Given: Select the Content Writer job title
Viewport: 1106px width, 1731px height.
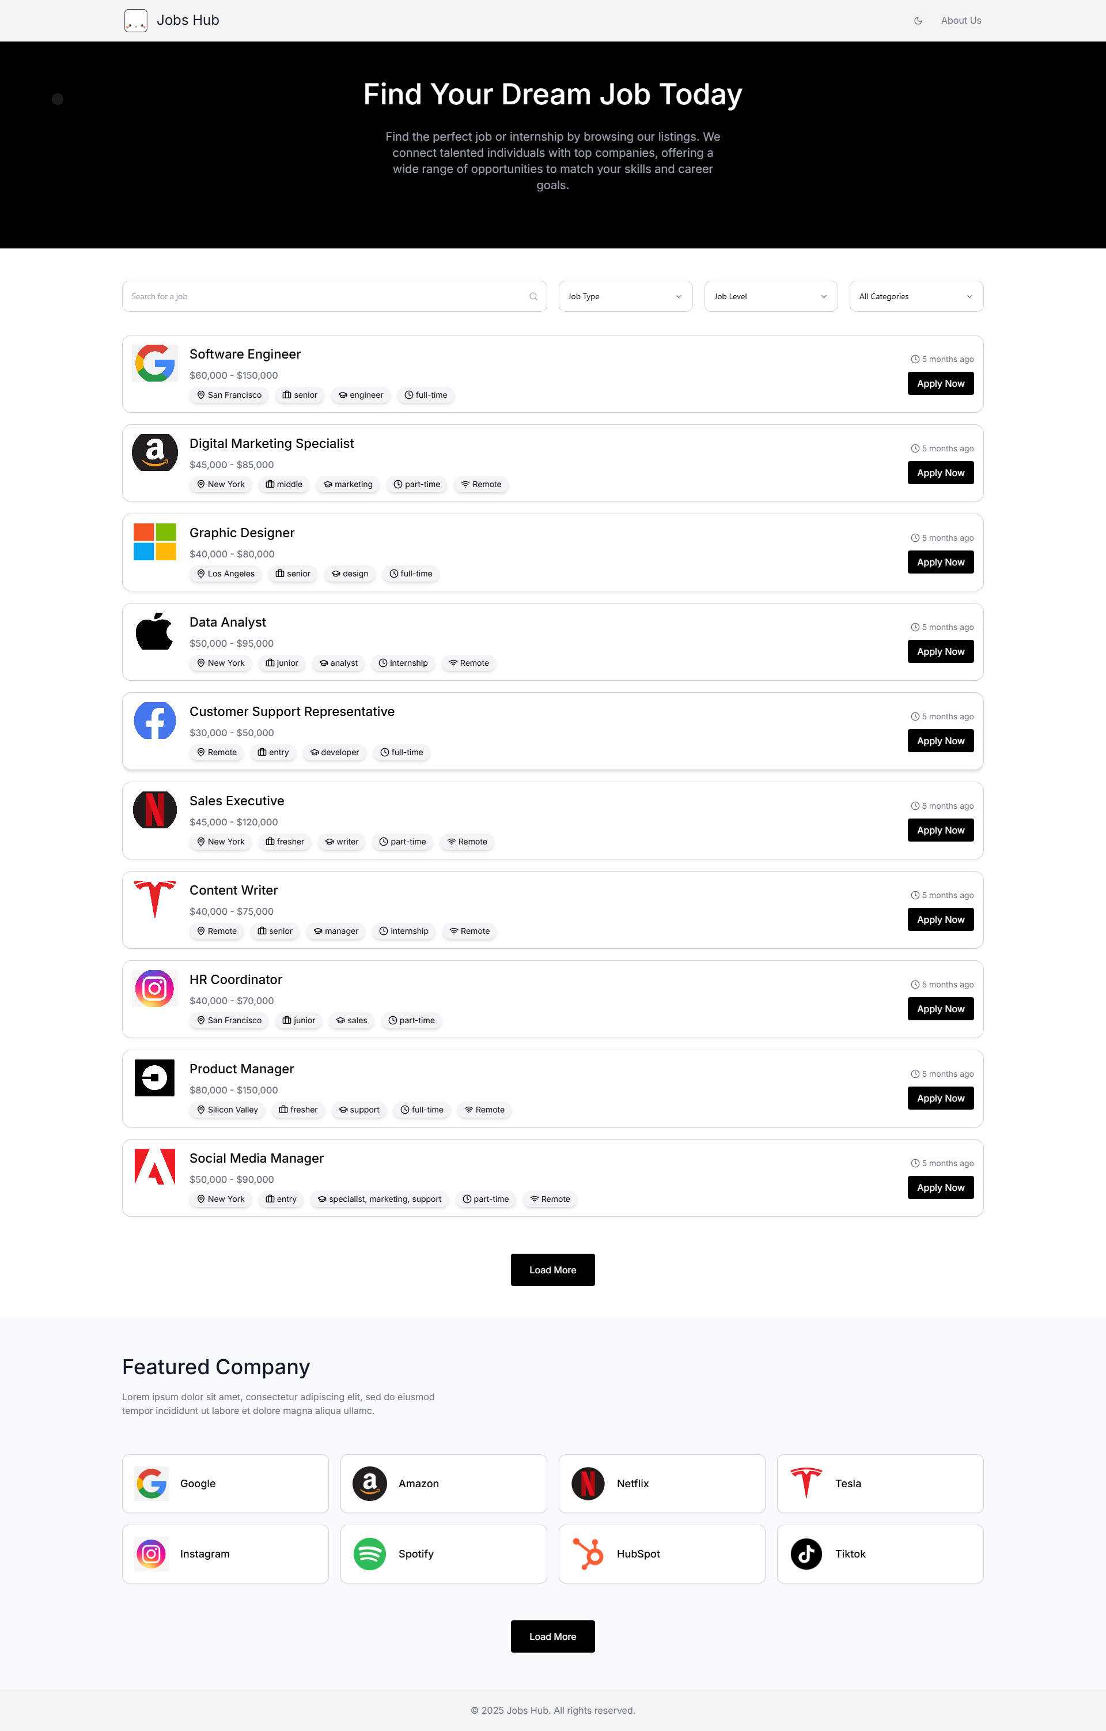Looking at the screenshot, I should pos(233,890).
